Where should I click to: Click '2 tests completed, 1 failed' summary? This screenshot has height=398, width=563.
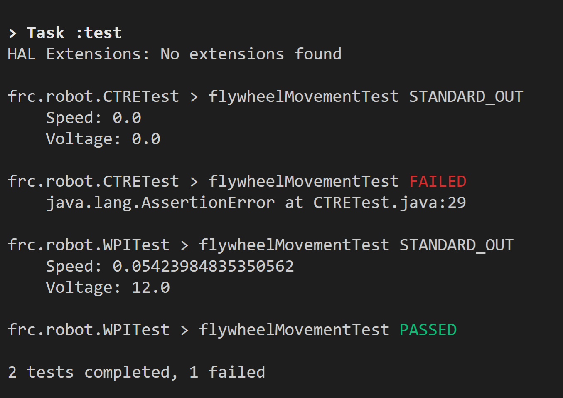tap(136, 372)
